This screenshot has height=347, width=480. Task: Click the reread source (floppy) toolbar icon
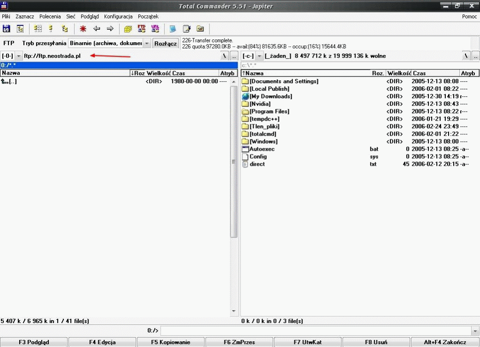point(7,29)
